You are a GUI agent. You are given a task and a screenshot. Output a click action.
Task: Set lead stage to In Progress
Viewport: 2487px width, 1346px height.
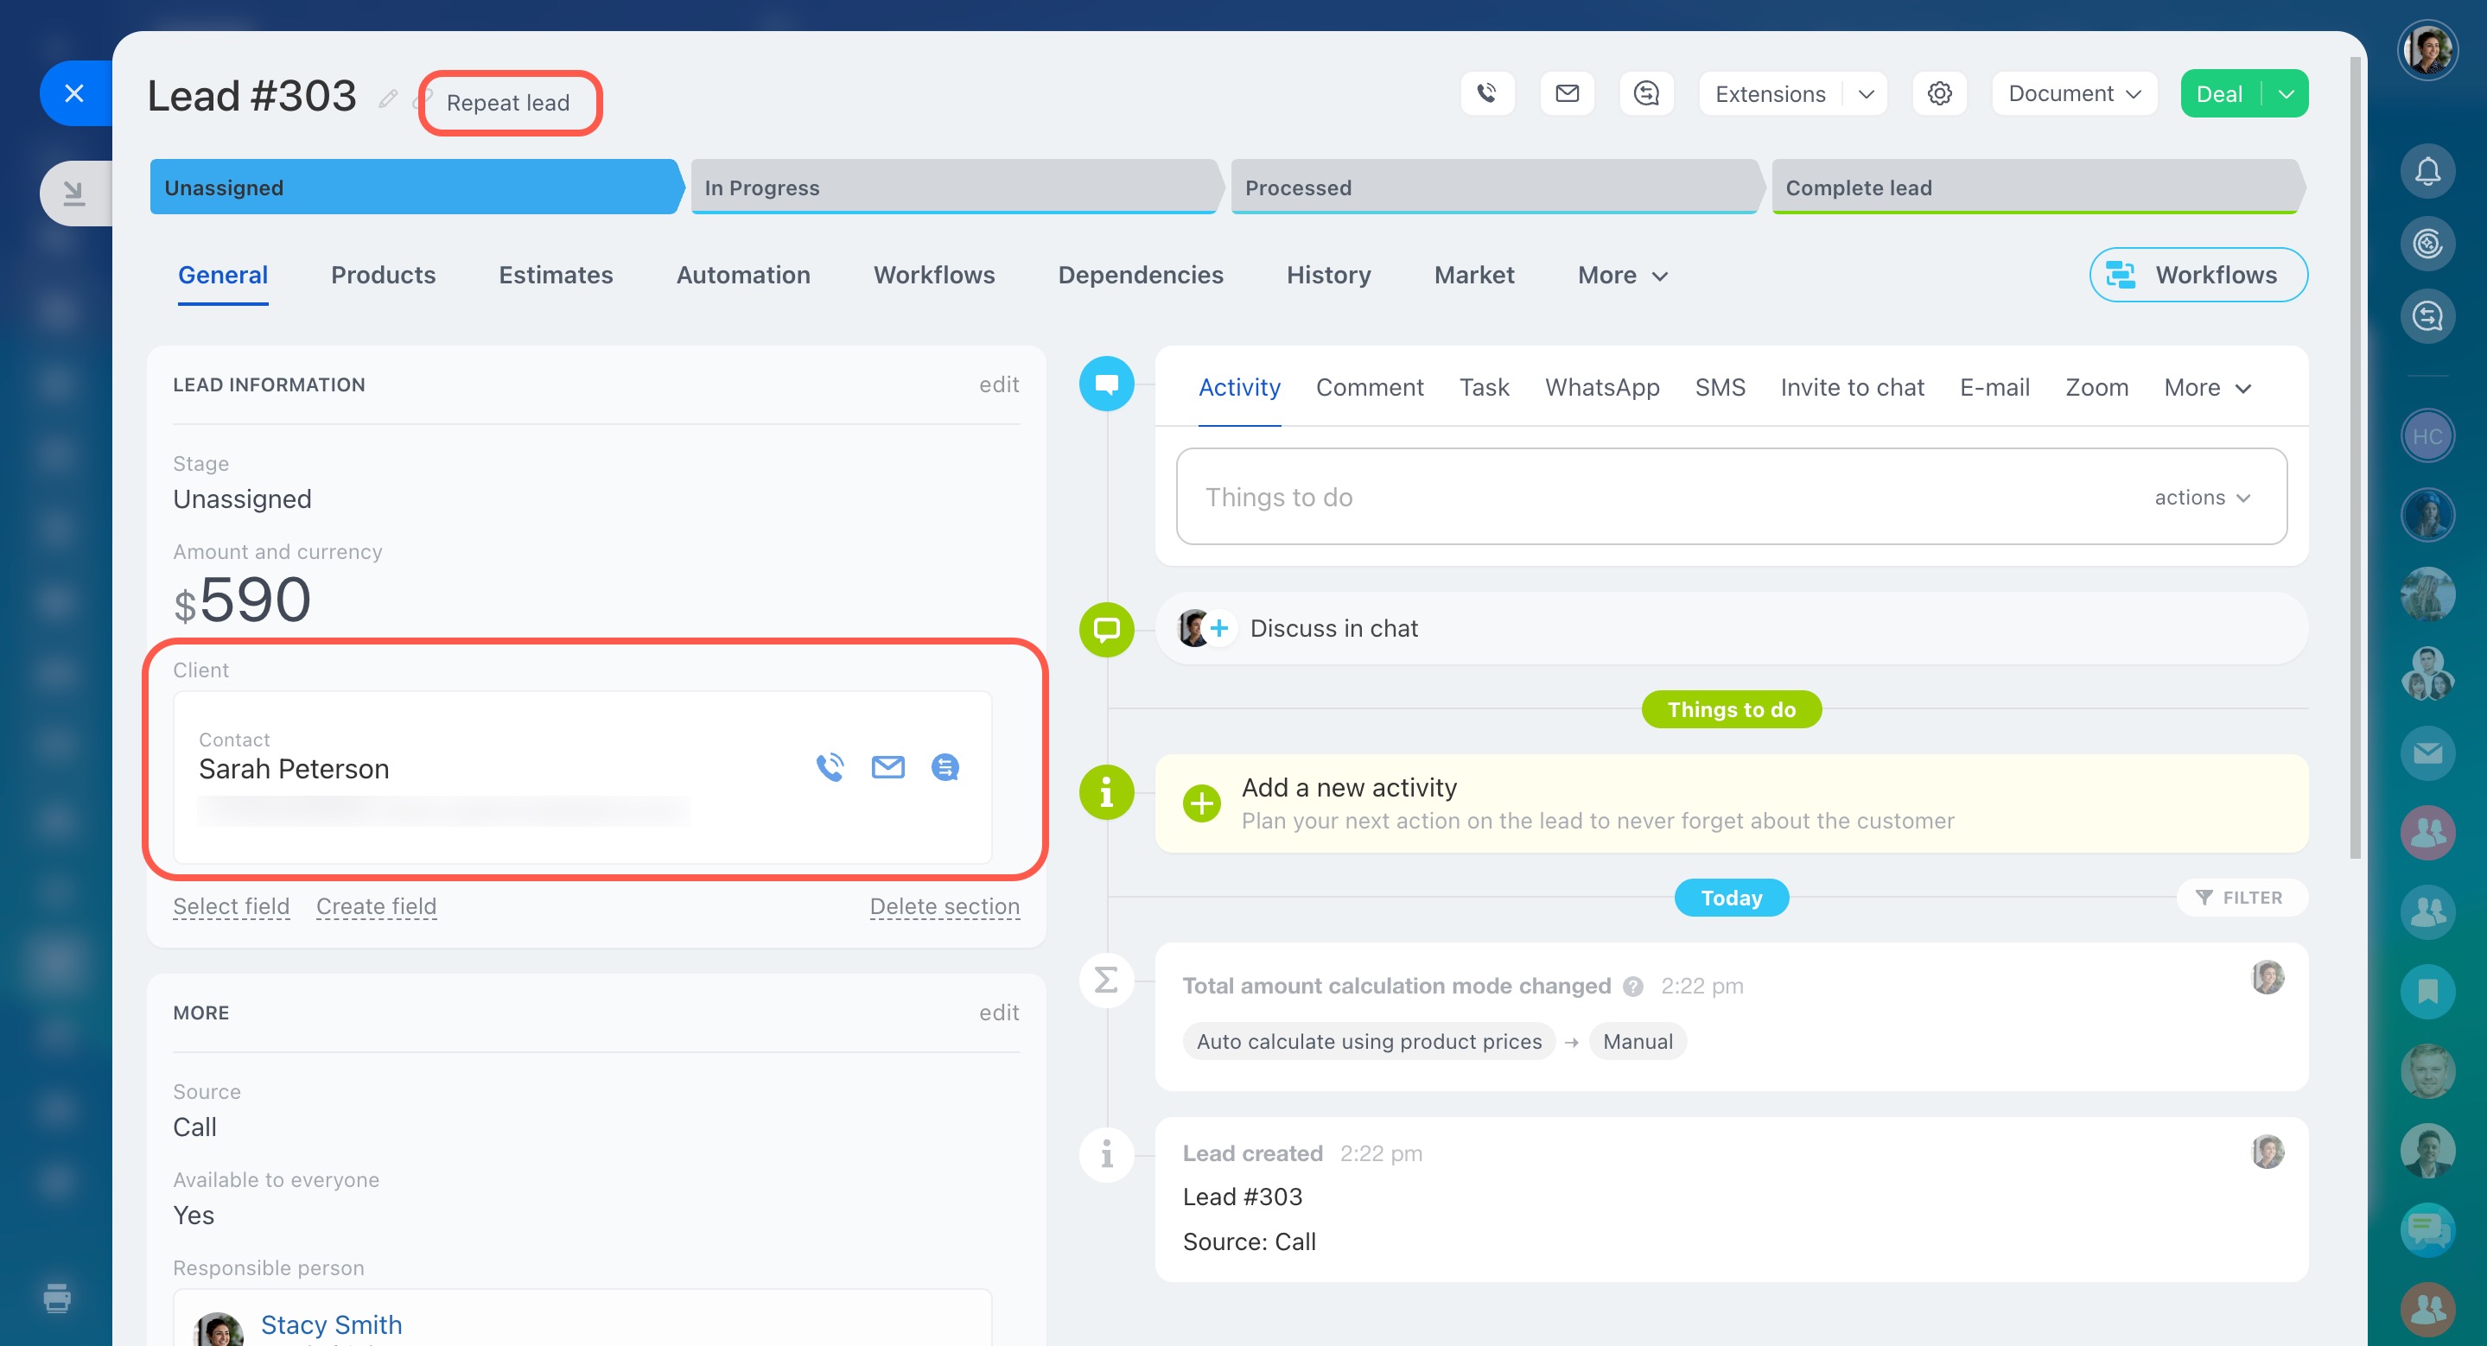click(x=953, y=187)
